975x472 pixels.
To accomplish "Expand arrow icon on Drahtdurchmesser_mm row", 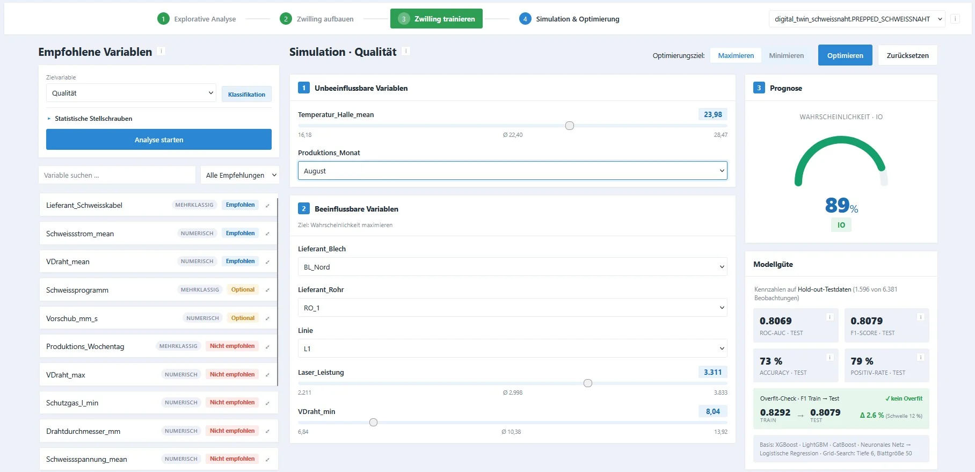I will tap(267, 431).
